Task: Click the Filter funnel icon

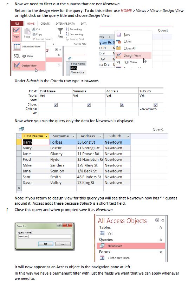Action: point(60,31)
